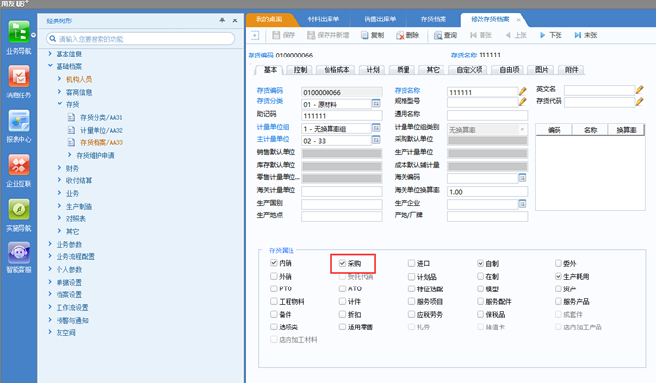Switch to 存货档案 tab
The height and width of the screenshot is (383, 656).
point(433,19)
